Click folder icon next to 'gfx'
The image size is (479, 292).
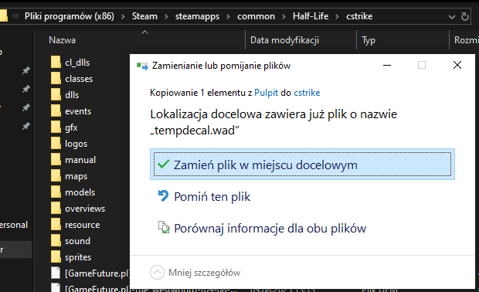(56, 127)
